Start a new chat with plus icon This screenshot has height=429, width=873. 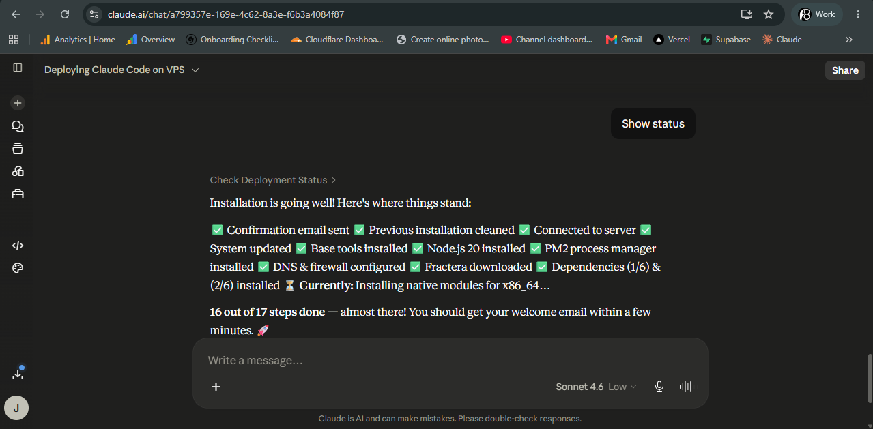pyautogui.click(x=18, y=103)
